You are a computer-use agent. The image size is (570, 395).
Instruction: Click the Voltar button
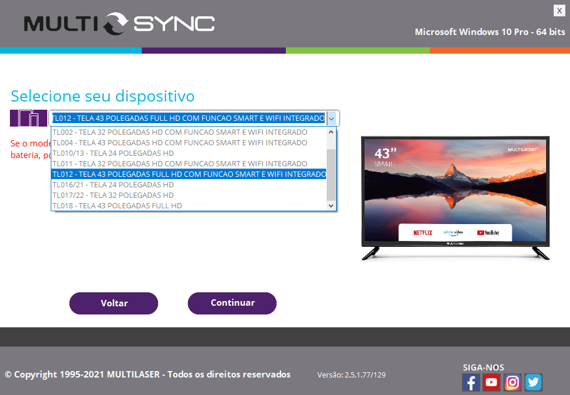point(114,303)
